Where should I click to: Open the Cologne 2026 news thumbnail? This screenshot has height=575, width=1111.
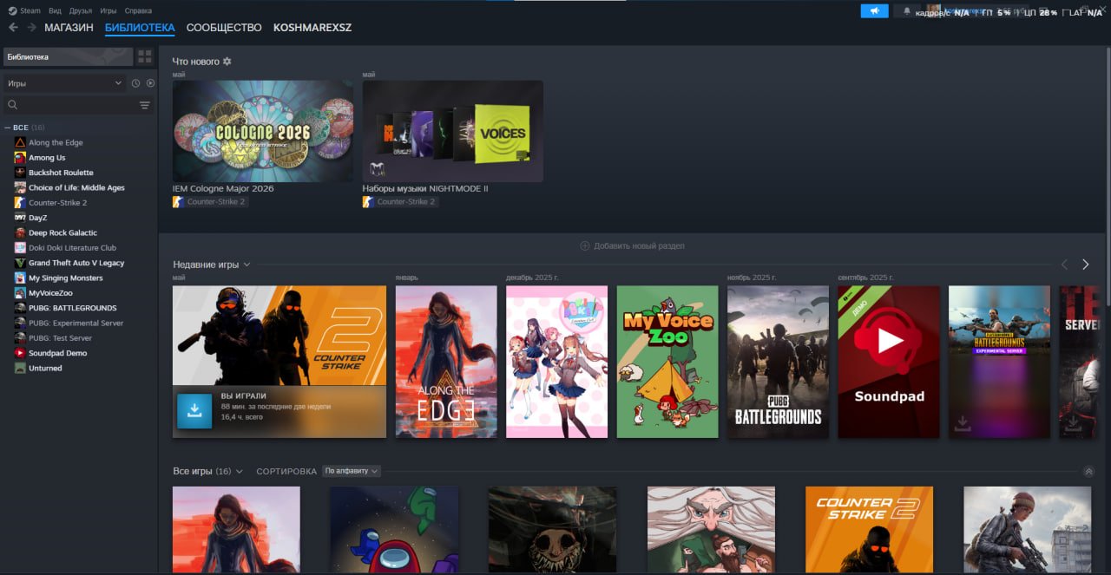click(x=263, y=132)
